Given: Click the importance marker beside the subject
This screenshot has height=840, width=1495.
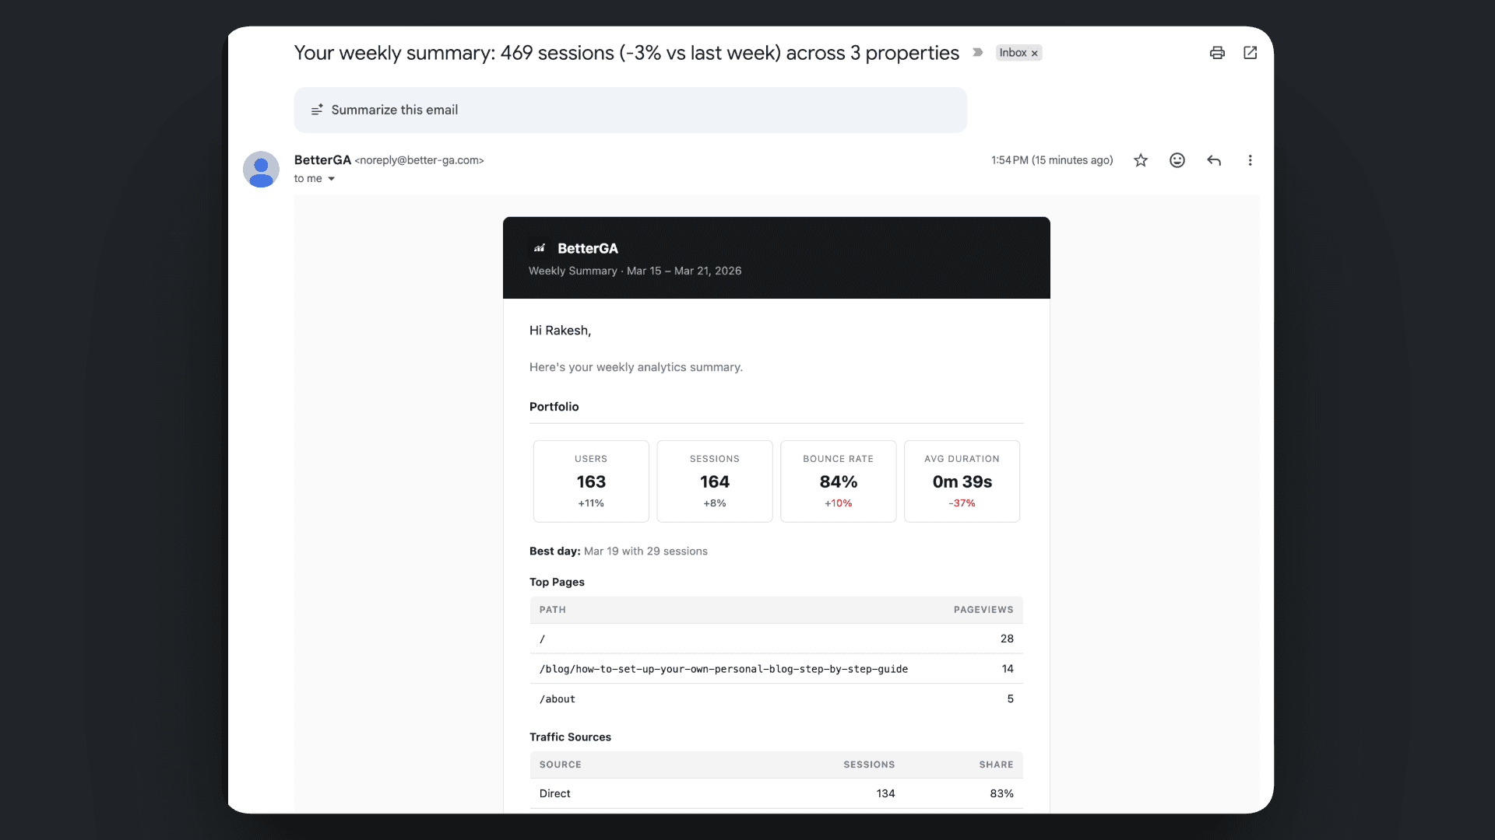Looking at the screenshot, I should click(978, 53).
